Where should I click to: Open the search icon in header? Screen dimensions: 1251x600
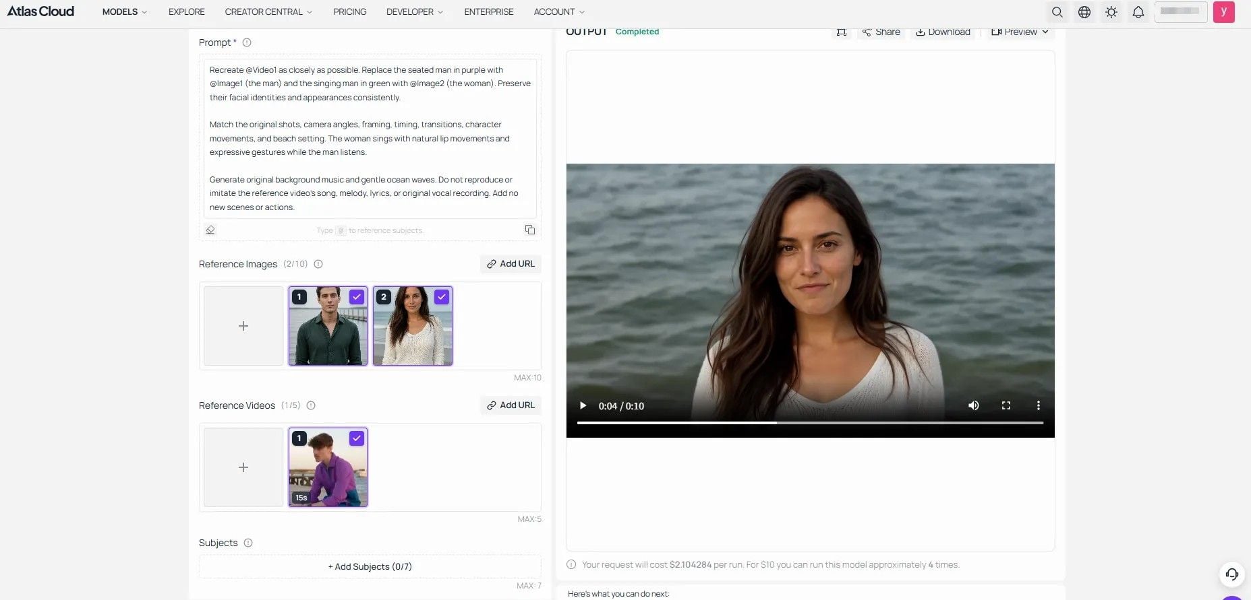pyautogui.click(x=1057, y=12)
